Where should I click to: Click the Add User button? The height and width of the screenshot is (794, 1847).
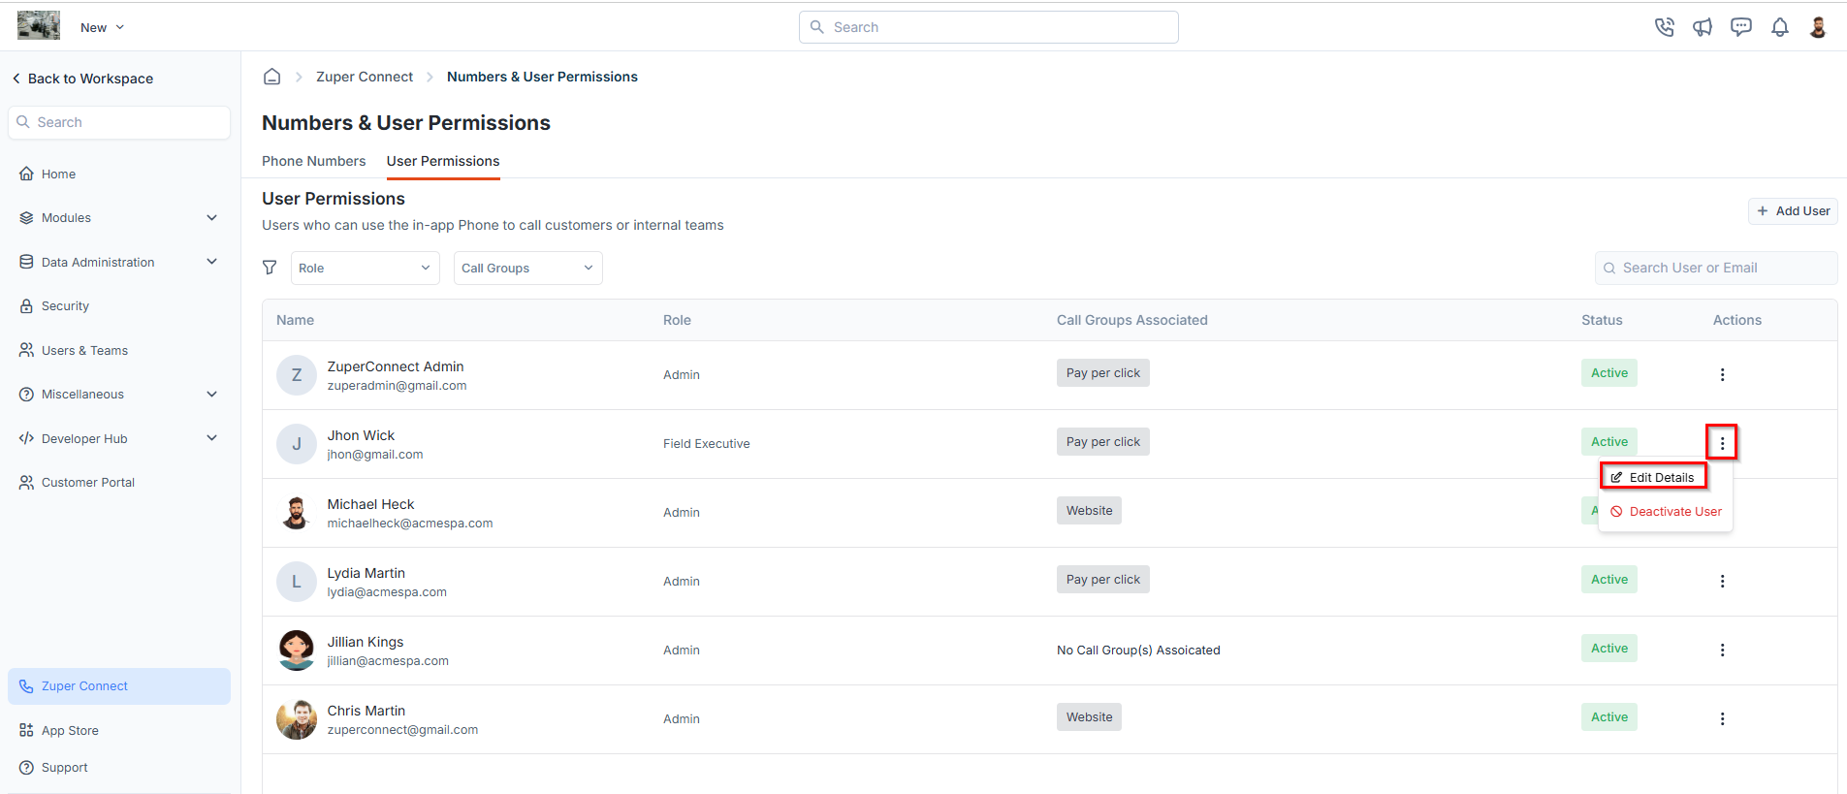click(1793, 211)
